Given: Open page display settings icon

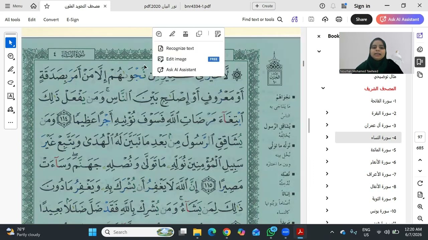Looking at the screenshot, I should pos(420,195).
